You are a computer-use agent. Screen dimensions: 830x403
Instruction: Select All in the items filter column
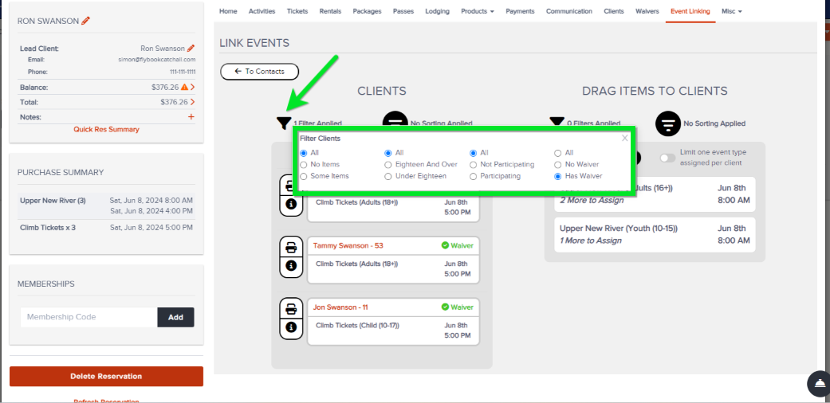(x=303, y=153)
